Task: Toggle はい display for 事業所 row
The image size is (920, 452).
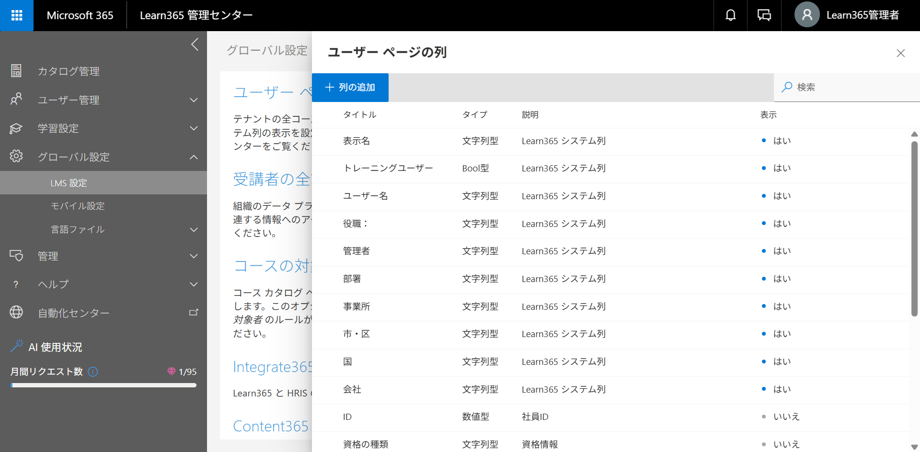Action: [x=776, y=306]
